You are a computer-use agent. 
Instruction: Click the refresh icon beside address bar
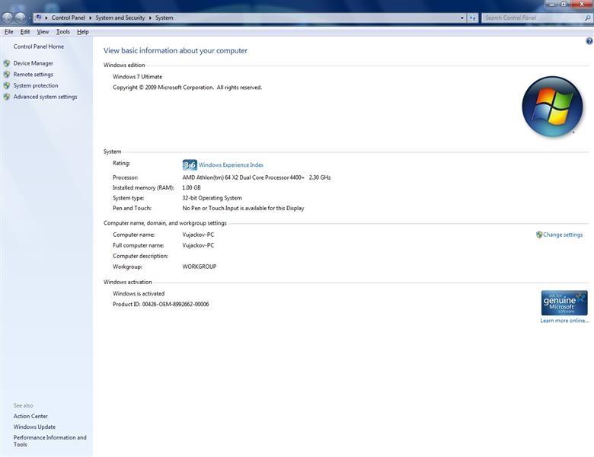(x=472, y=18)
